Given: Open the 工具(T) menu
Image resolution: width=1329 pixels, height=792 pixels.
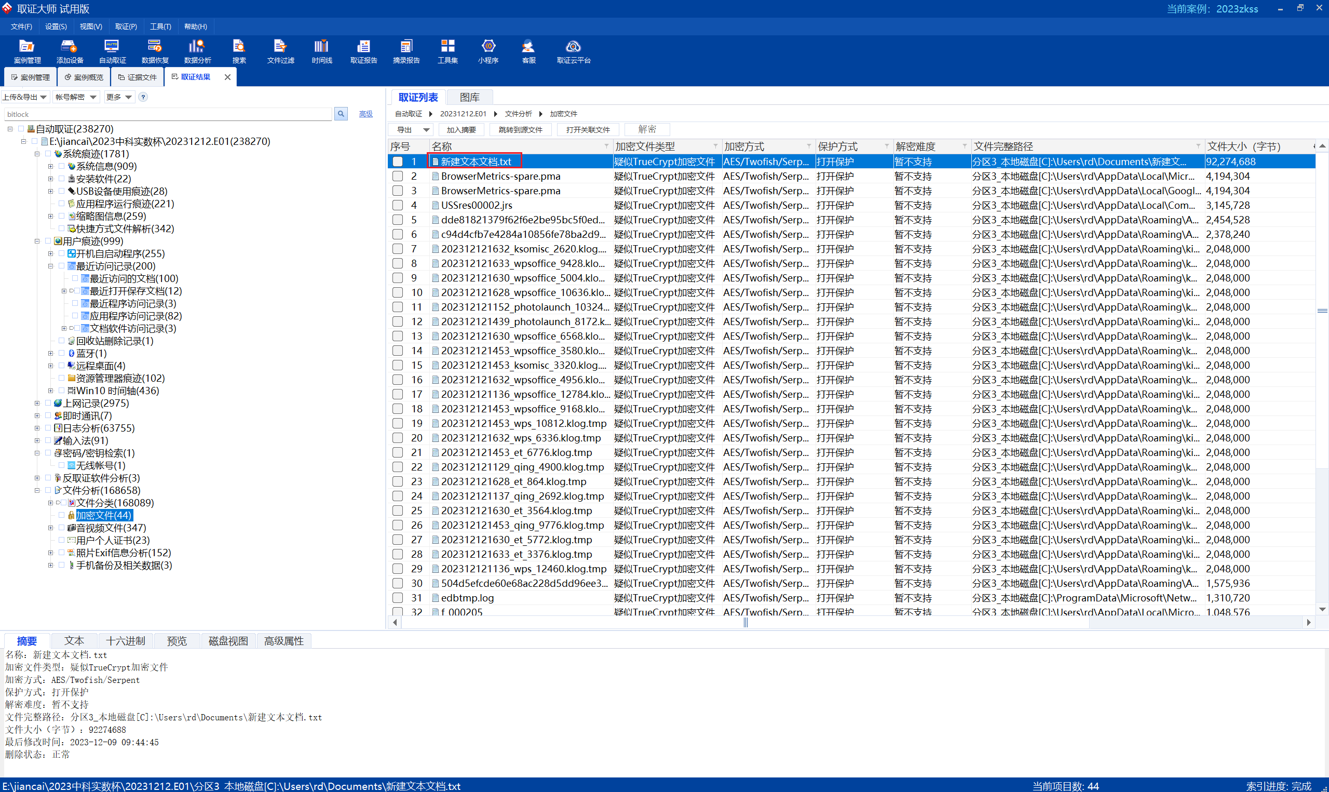Looking at the screenshot, I should click(x=160, y=26).
